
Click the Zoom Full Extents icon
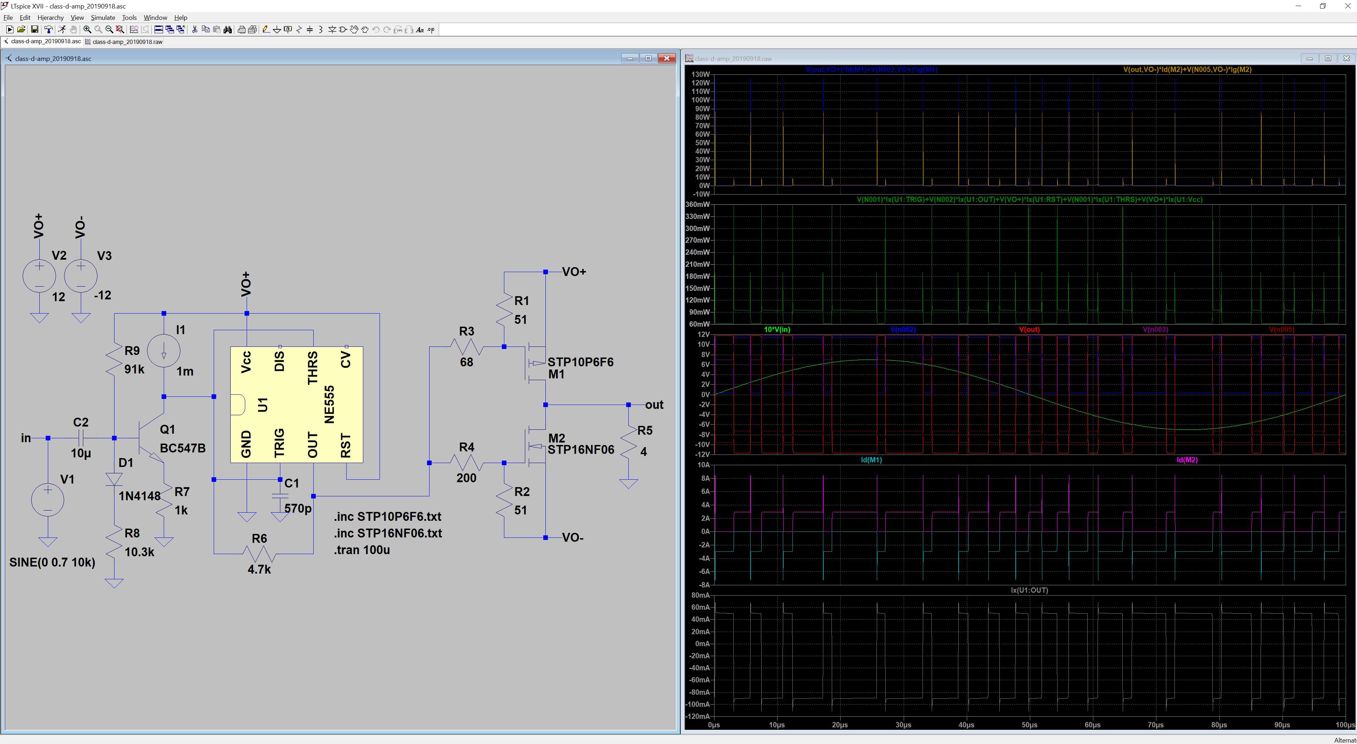pyautogui.click(x=120, y=29)
